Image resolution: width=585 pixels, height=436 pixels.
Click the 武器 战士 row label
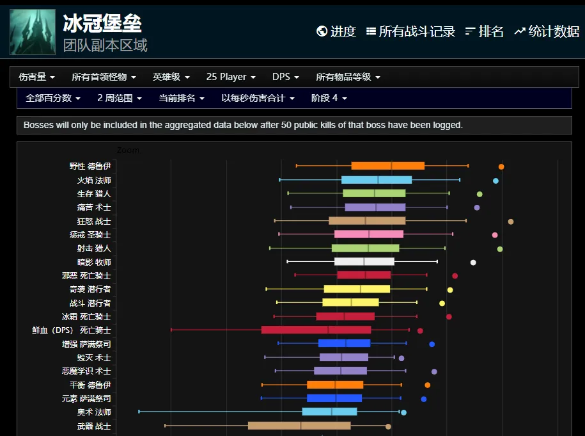pyautogui.click(x=94, y=426)
